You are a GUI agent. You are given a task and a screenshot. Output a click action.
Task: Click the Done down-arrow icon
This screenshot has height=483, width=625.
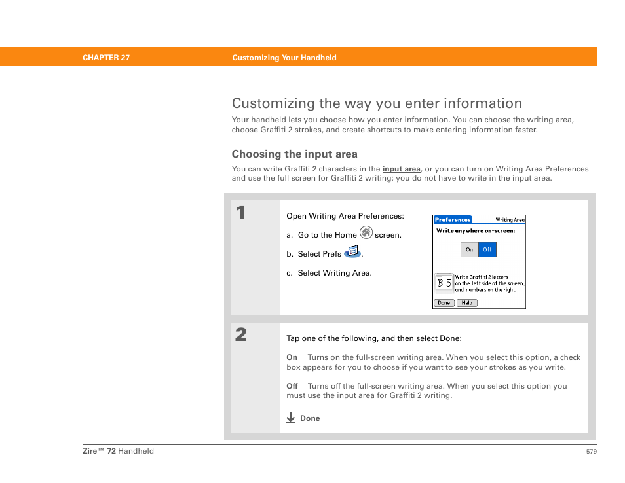pyautogui.click(x=291, y=418)
